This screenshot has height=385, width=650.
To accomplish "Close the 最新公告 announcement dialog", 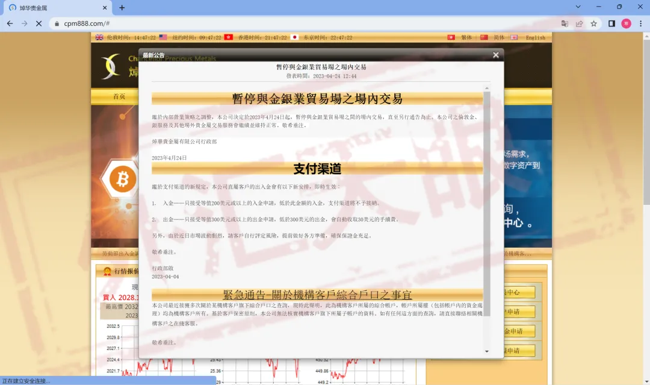I will 495,55.
